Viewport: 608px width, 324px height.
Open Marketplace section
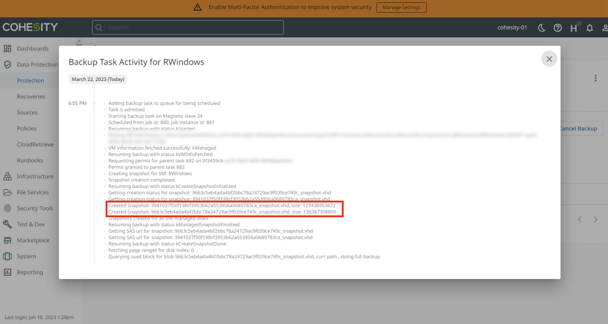(33, 240)
